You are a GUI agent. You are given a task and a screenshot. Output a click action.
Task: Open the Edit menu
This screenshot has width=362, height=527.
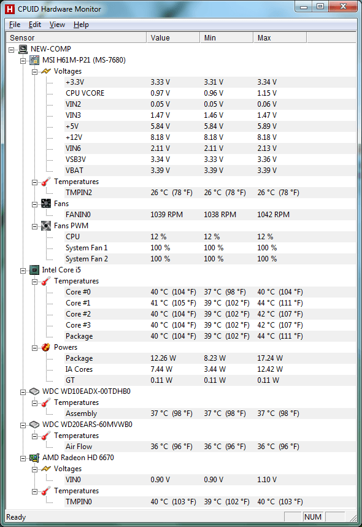(35, 25)
